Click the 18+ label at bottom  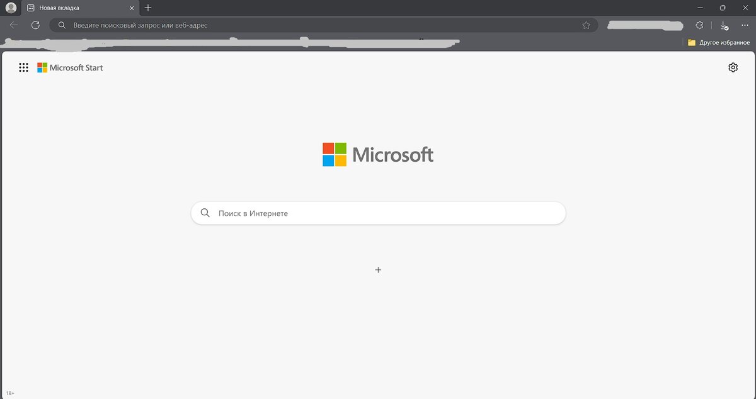pyautogui.click(x=10, y=393)
